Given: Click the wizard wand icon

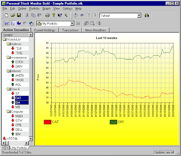Looking at the screenshot, I should pyautogui.click(x=66, y=15).
